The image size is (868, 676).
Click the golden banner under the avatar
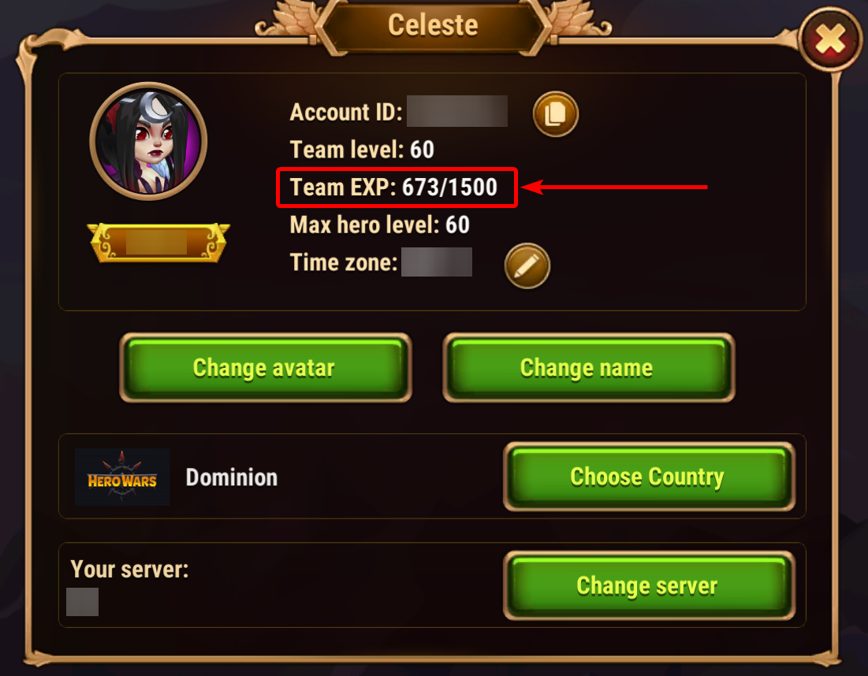pos(158,243)
